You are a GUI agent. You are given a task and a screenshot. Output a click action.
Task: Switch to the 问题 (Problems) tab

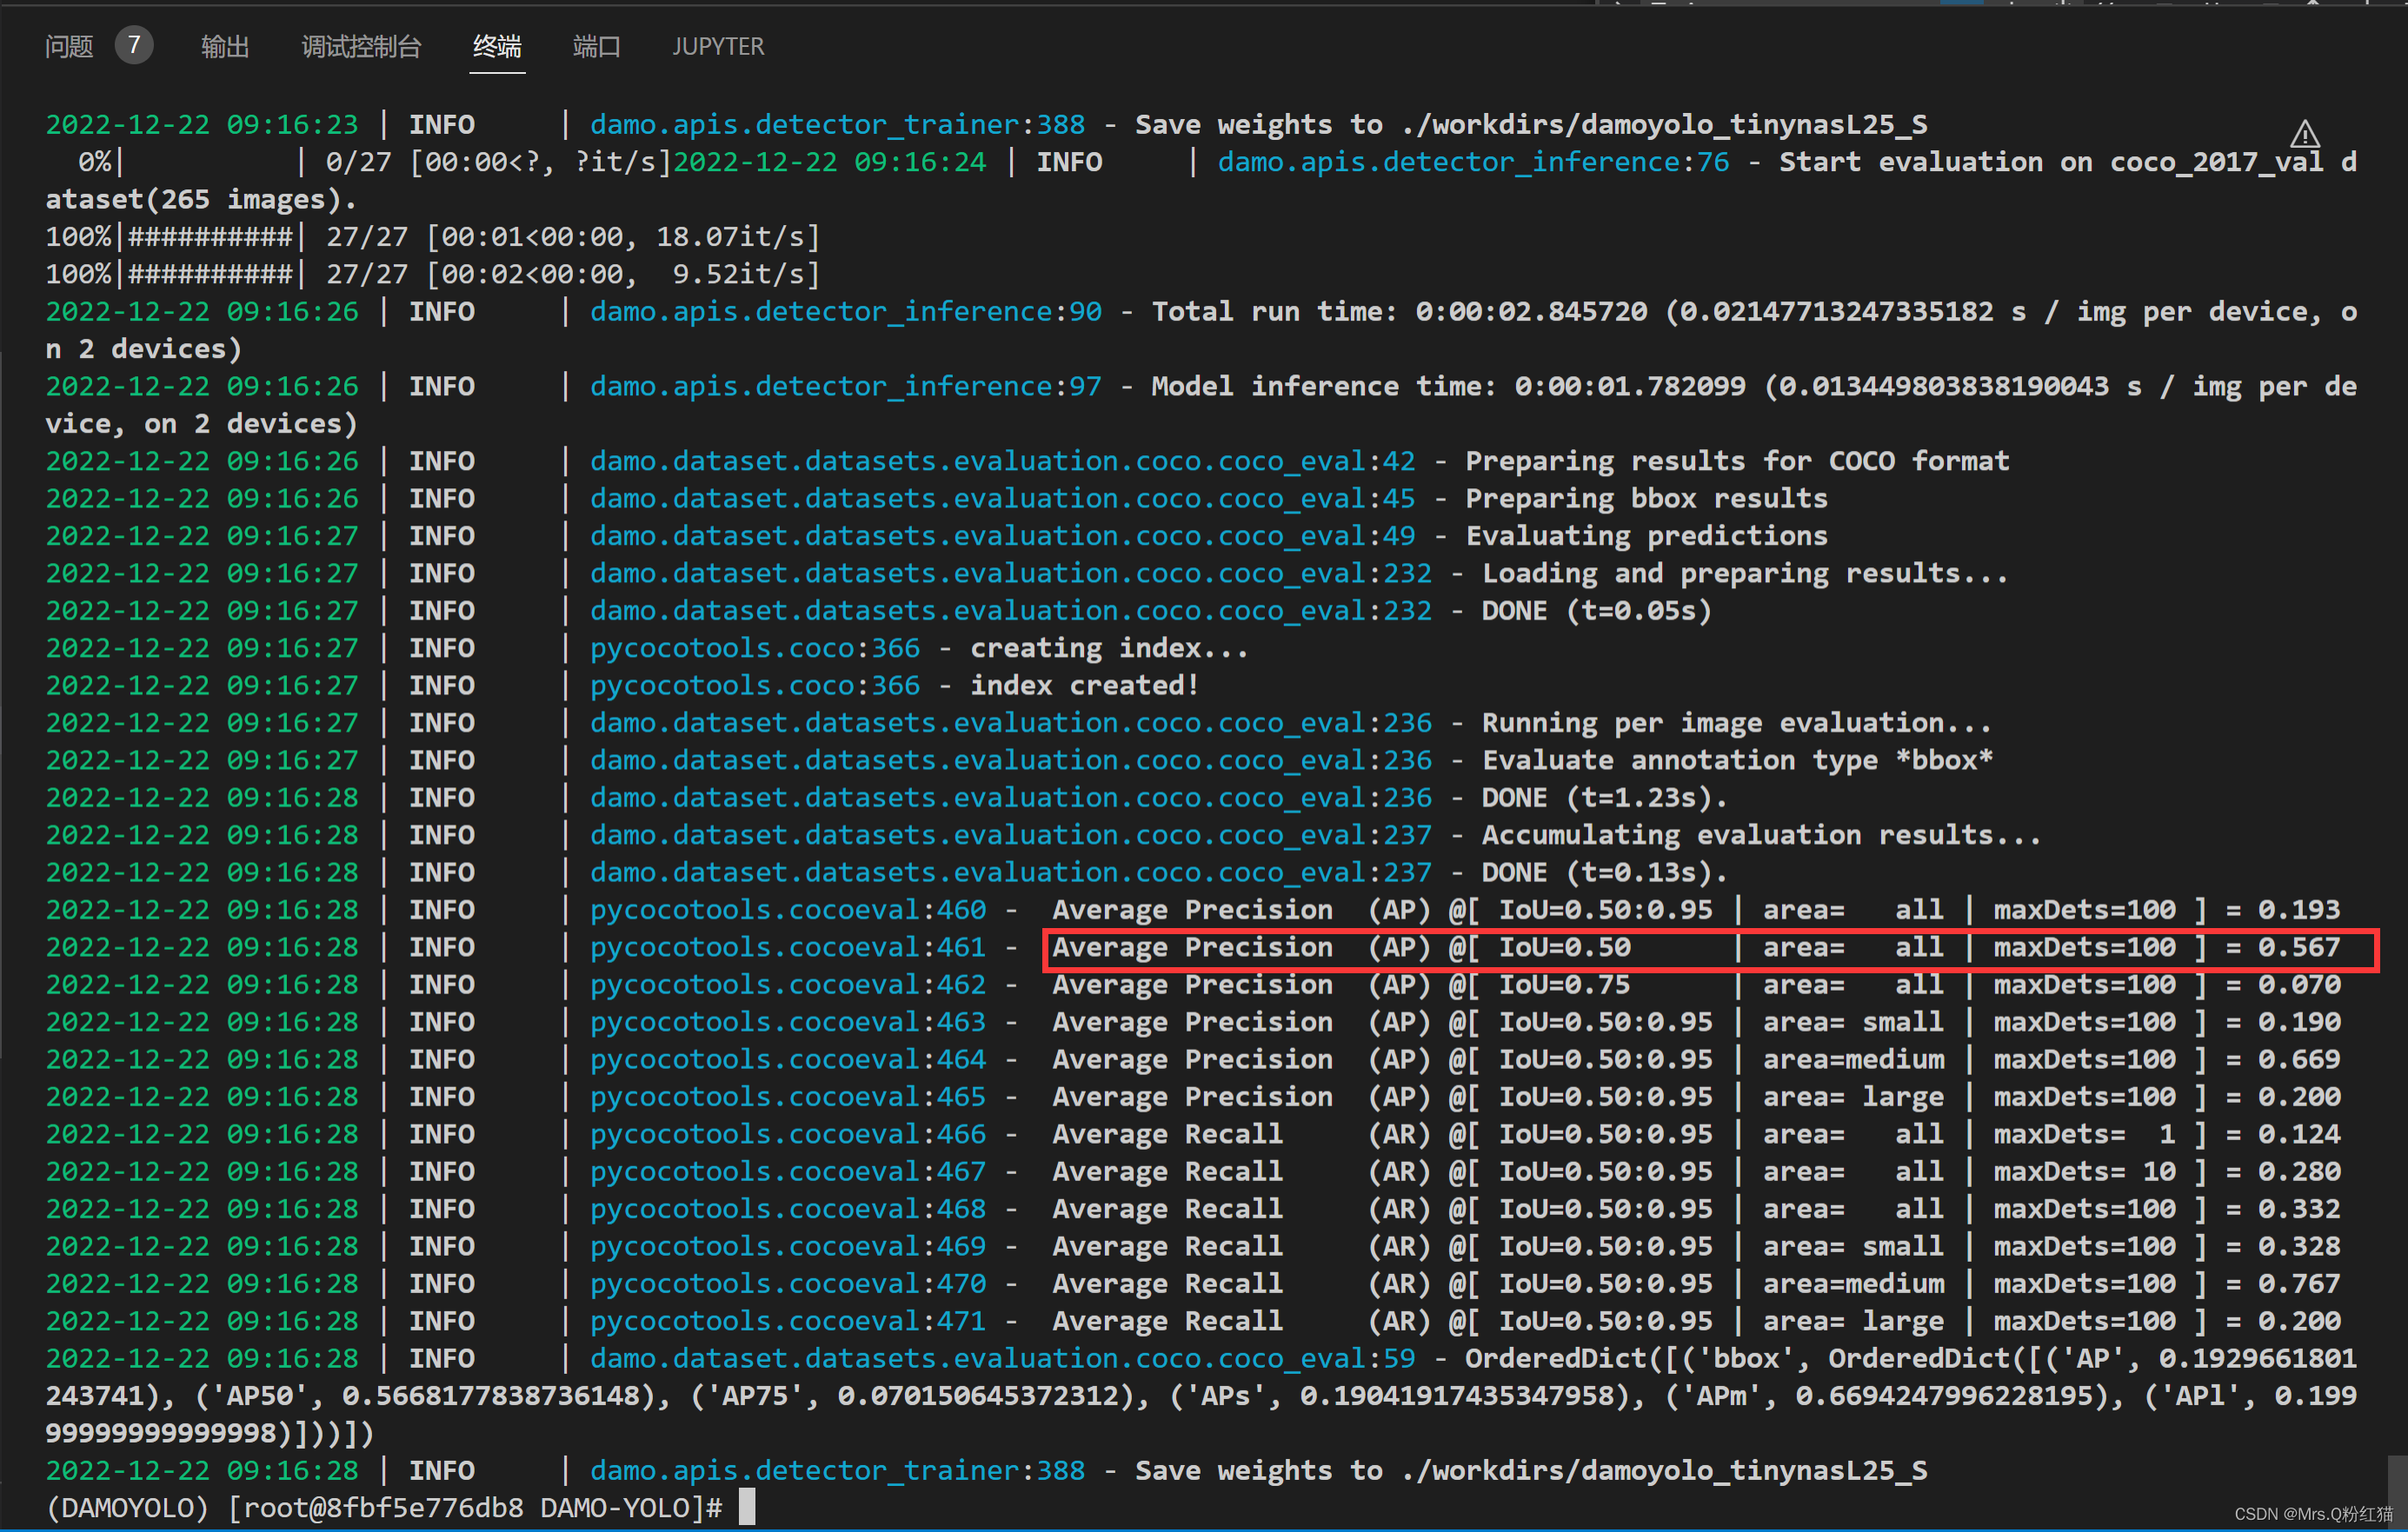[x=69, y=46]
